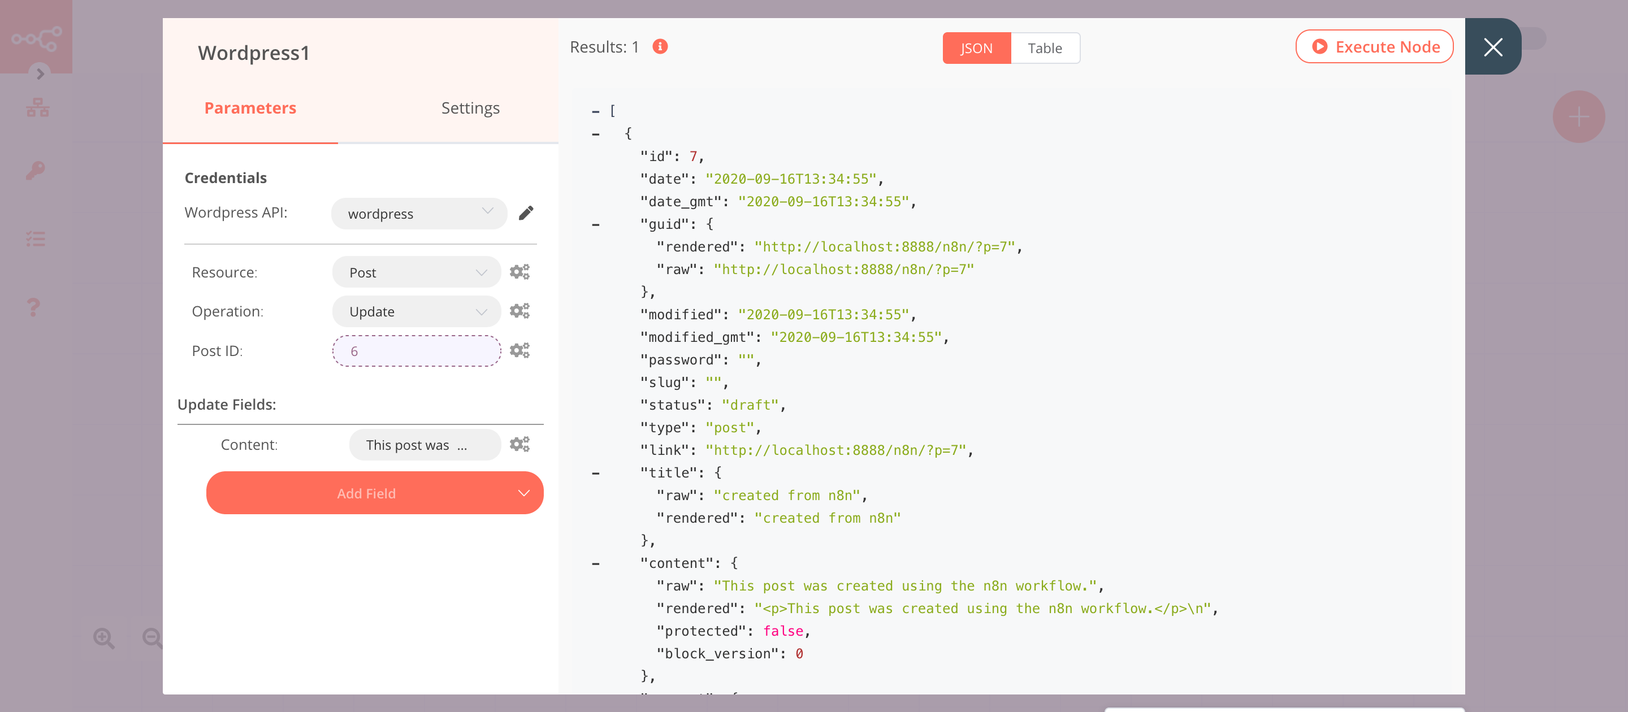Viewport: 1628px width, 712px height.
Task: Select the Parameters tab
Action: point(250,107)
